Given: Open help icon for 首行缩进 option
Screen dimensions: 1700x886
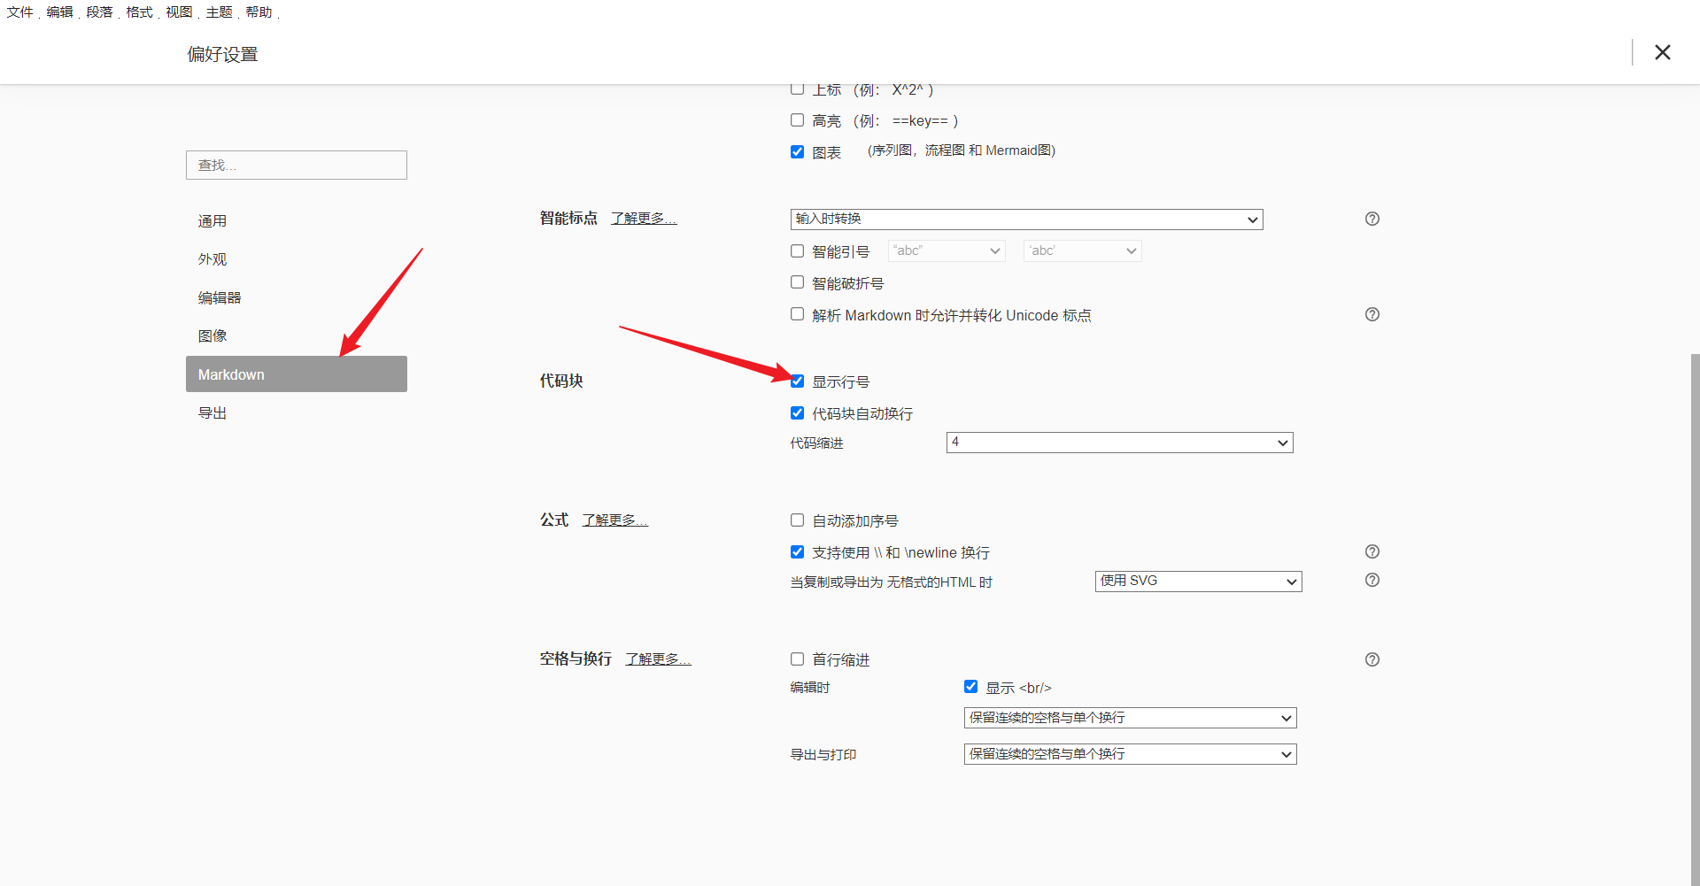Looking at the screenshot, I should [x=1372, y=659].
